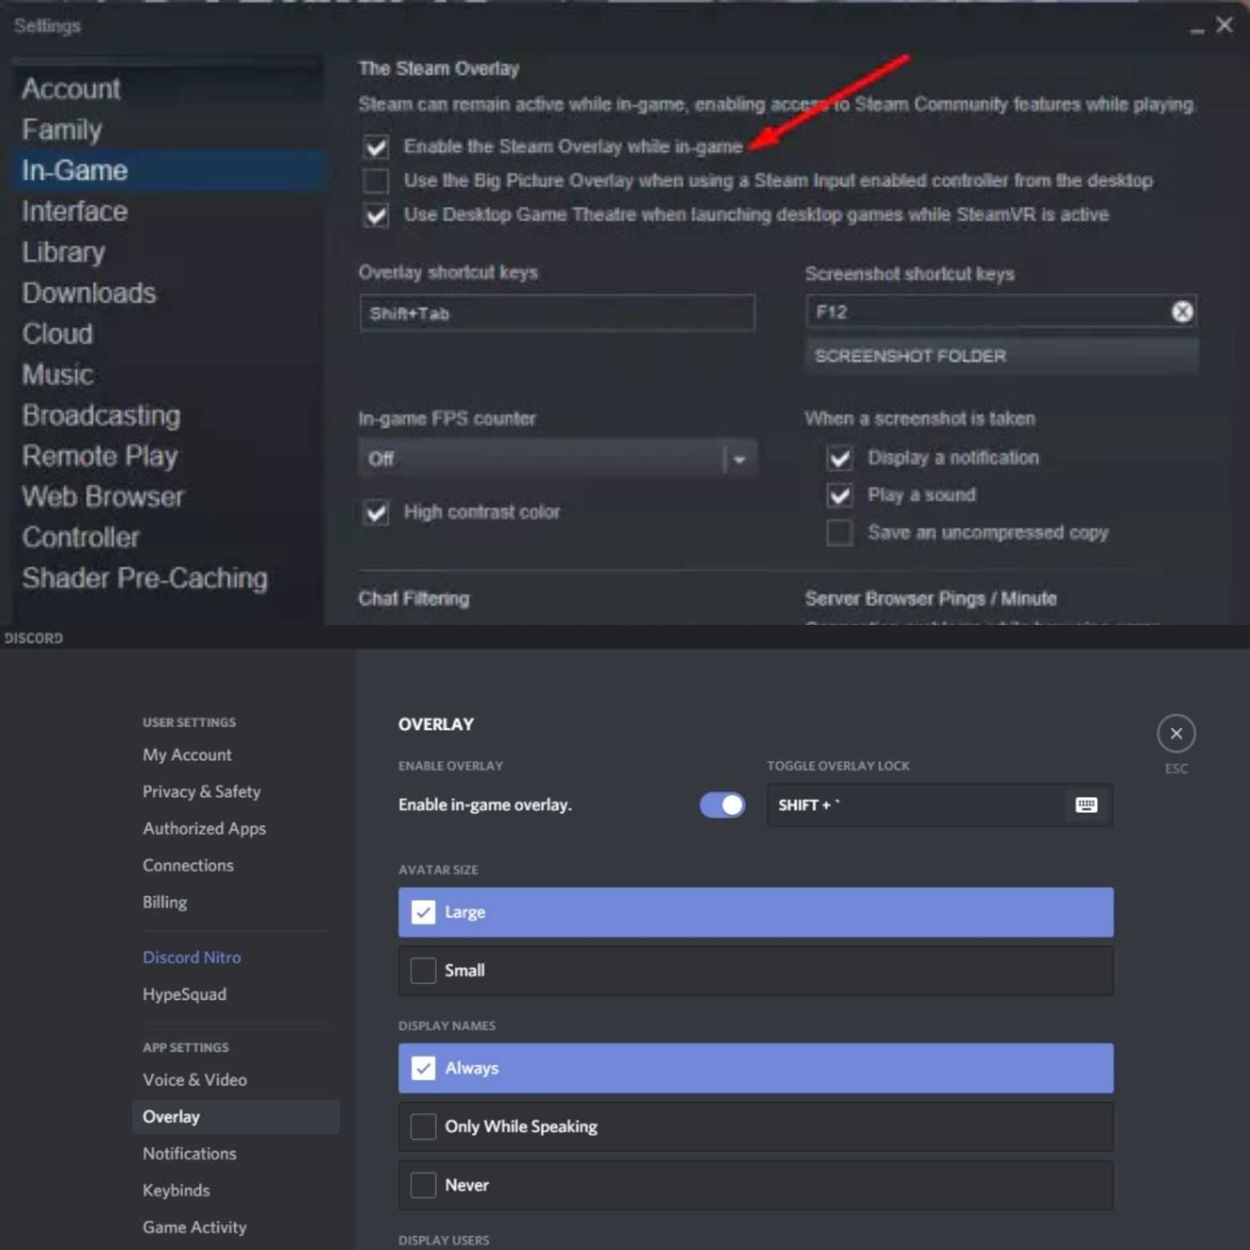
Task: Open Web Browser settings
Action: point(102,497)
